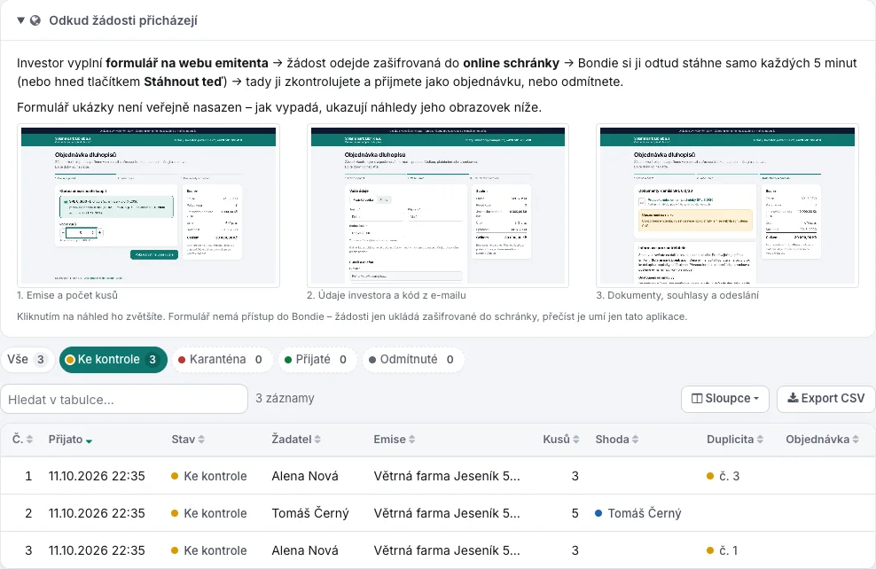Click 'Větrná farma Jeseník 5...' in row 1
Viewport: 876px width, 569px height.
point(447,476)
